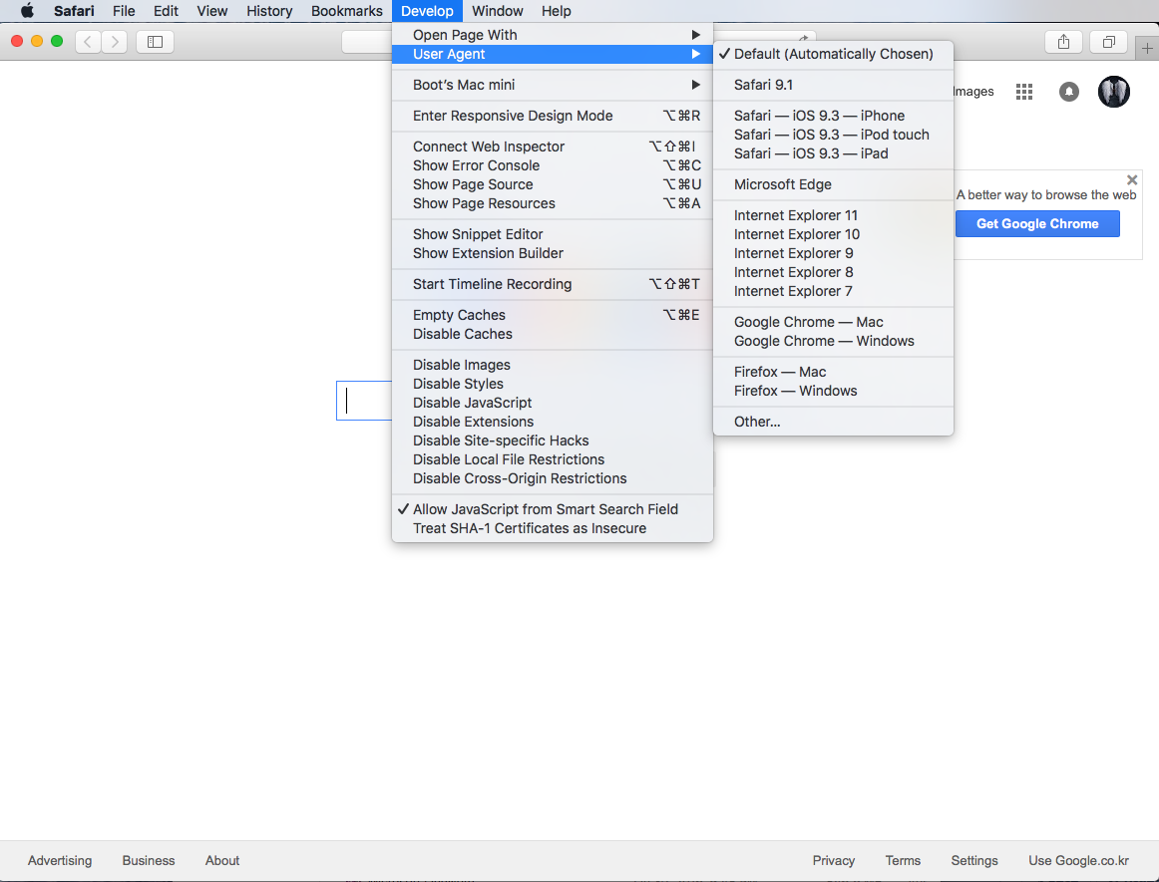This screenshot has width=1159, height=882.
Task: Toggle Disable Caches option
Action: [x=553, y=334]
